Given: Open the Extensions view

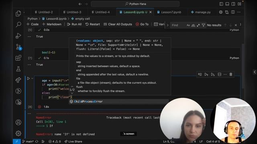Looking at the screenshot, I should (18, 58).
